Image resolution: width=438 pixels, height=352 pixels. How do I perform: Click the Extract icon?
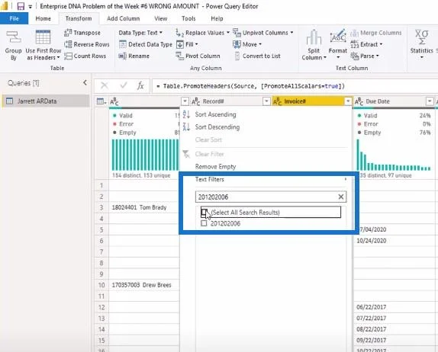(x=355, y=44)
